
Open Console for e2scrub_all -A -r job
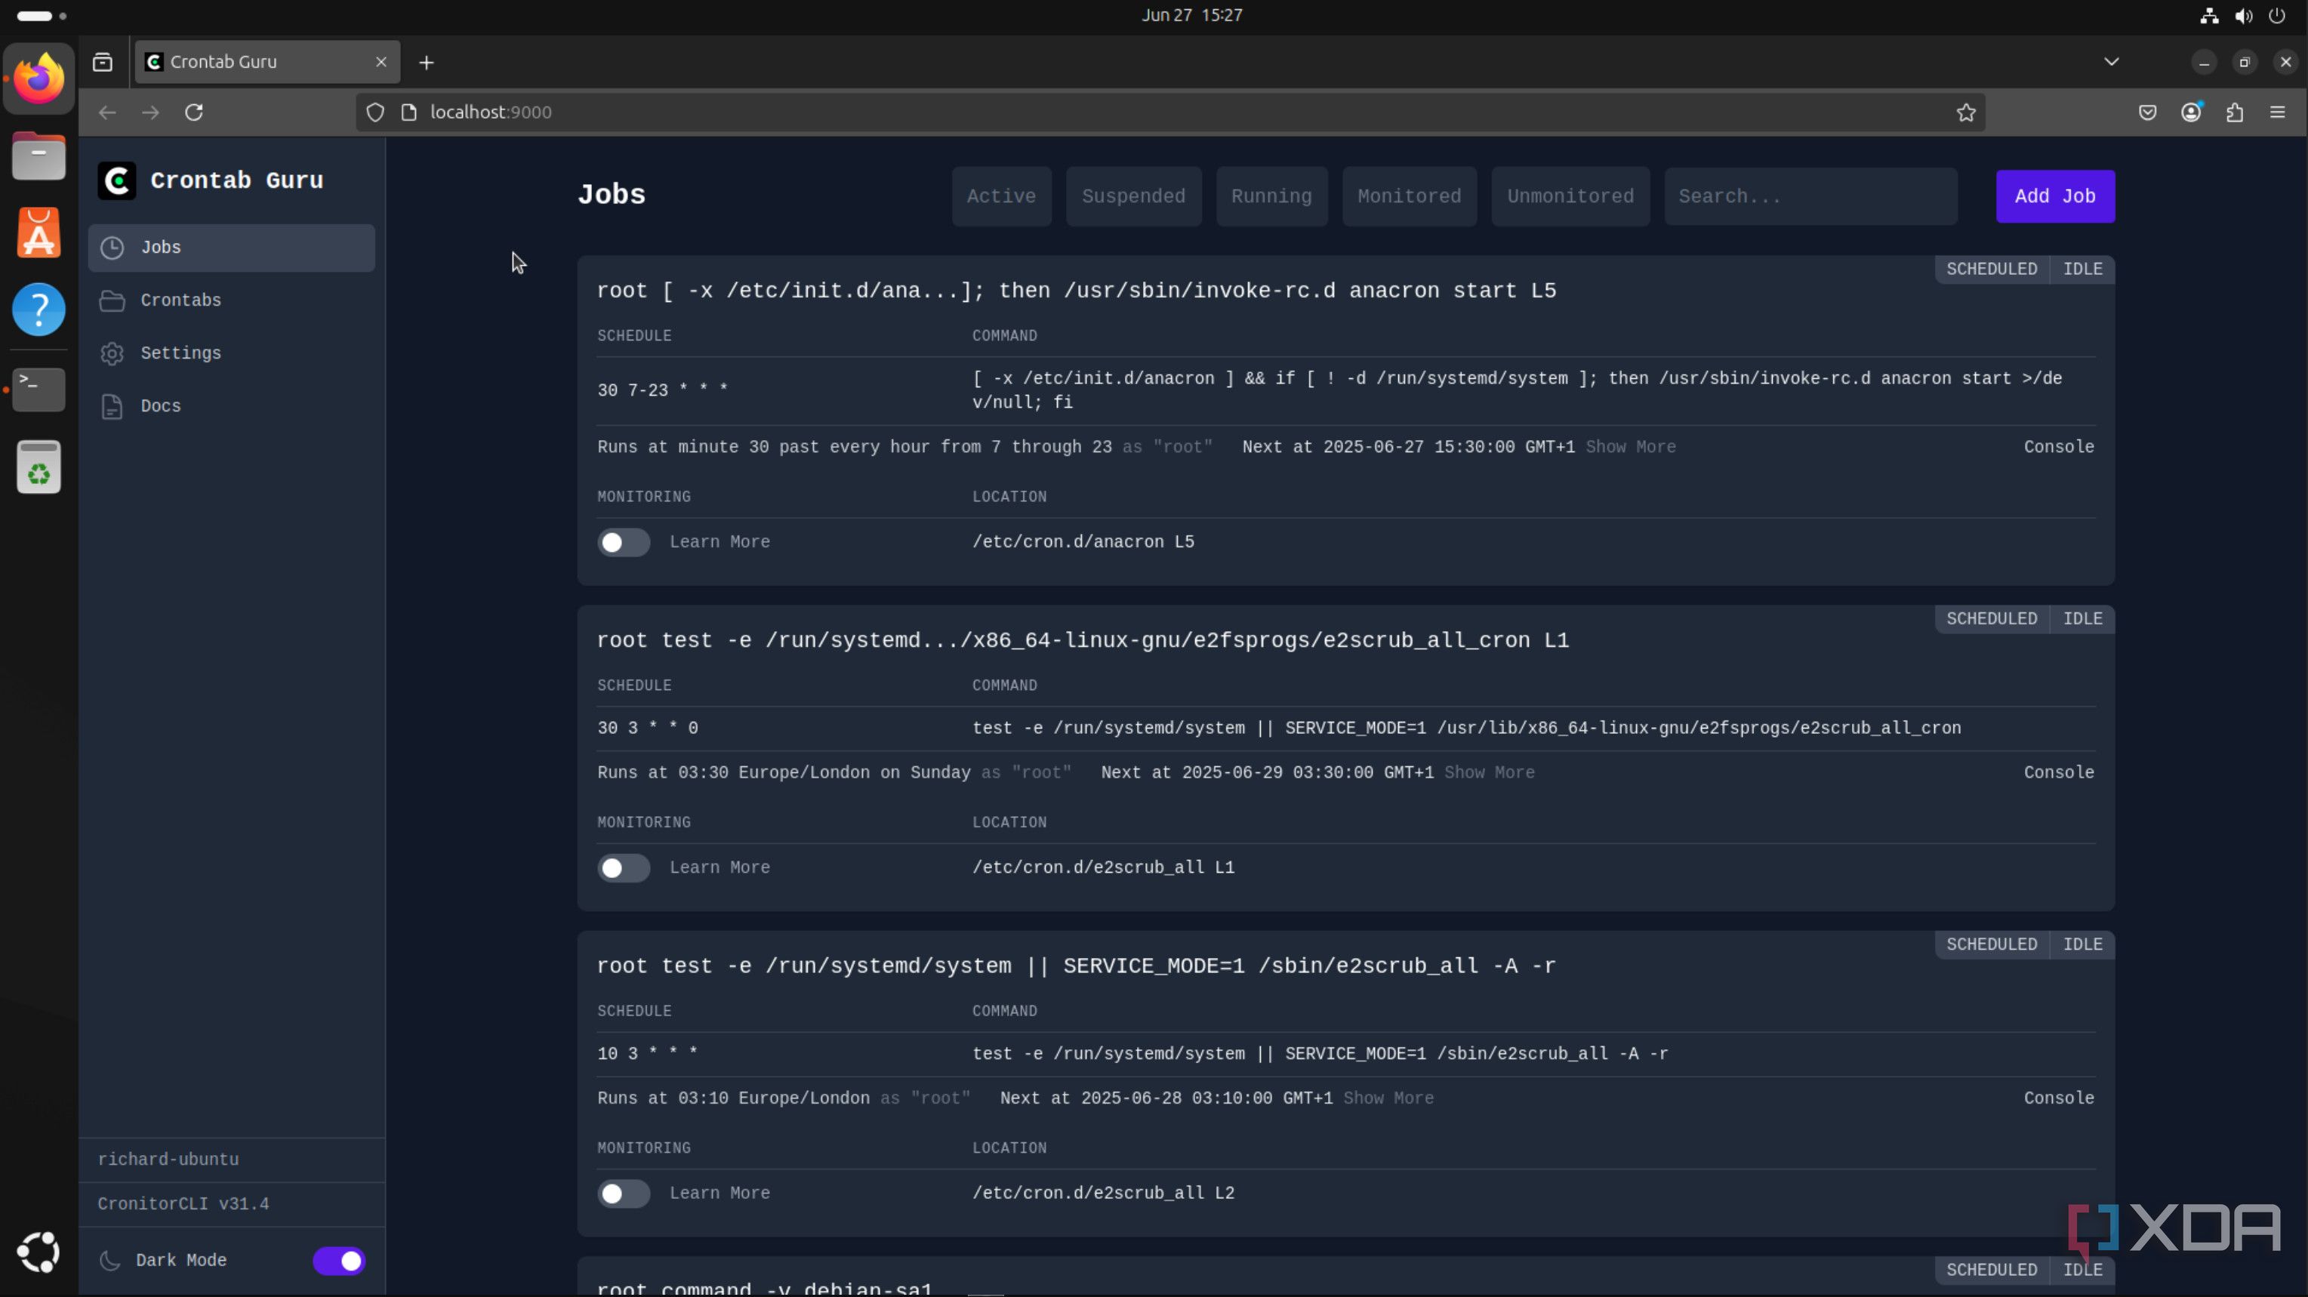(x=2059, y=1098)
